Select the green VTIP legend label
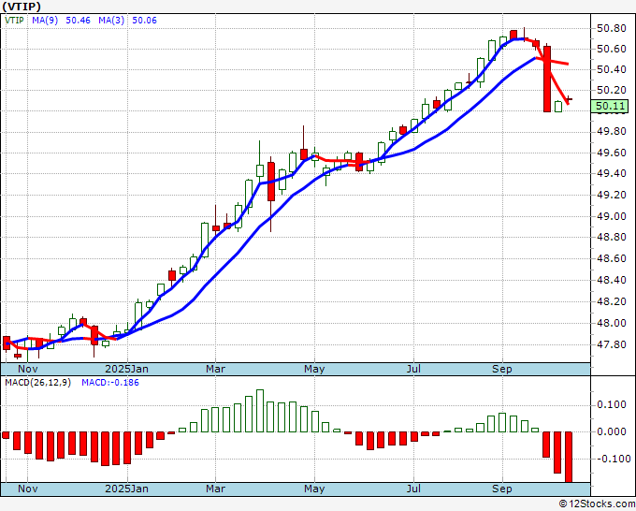 (x=14, y=21)
